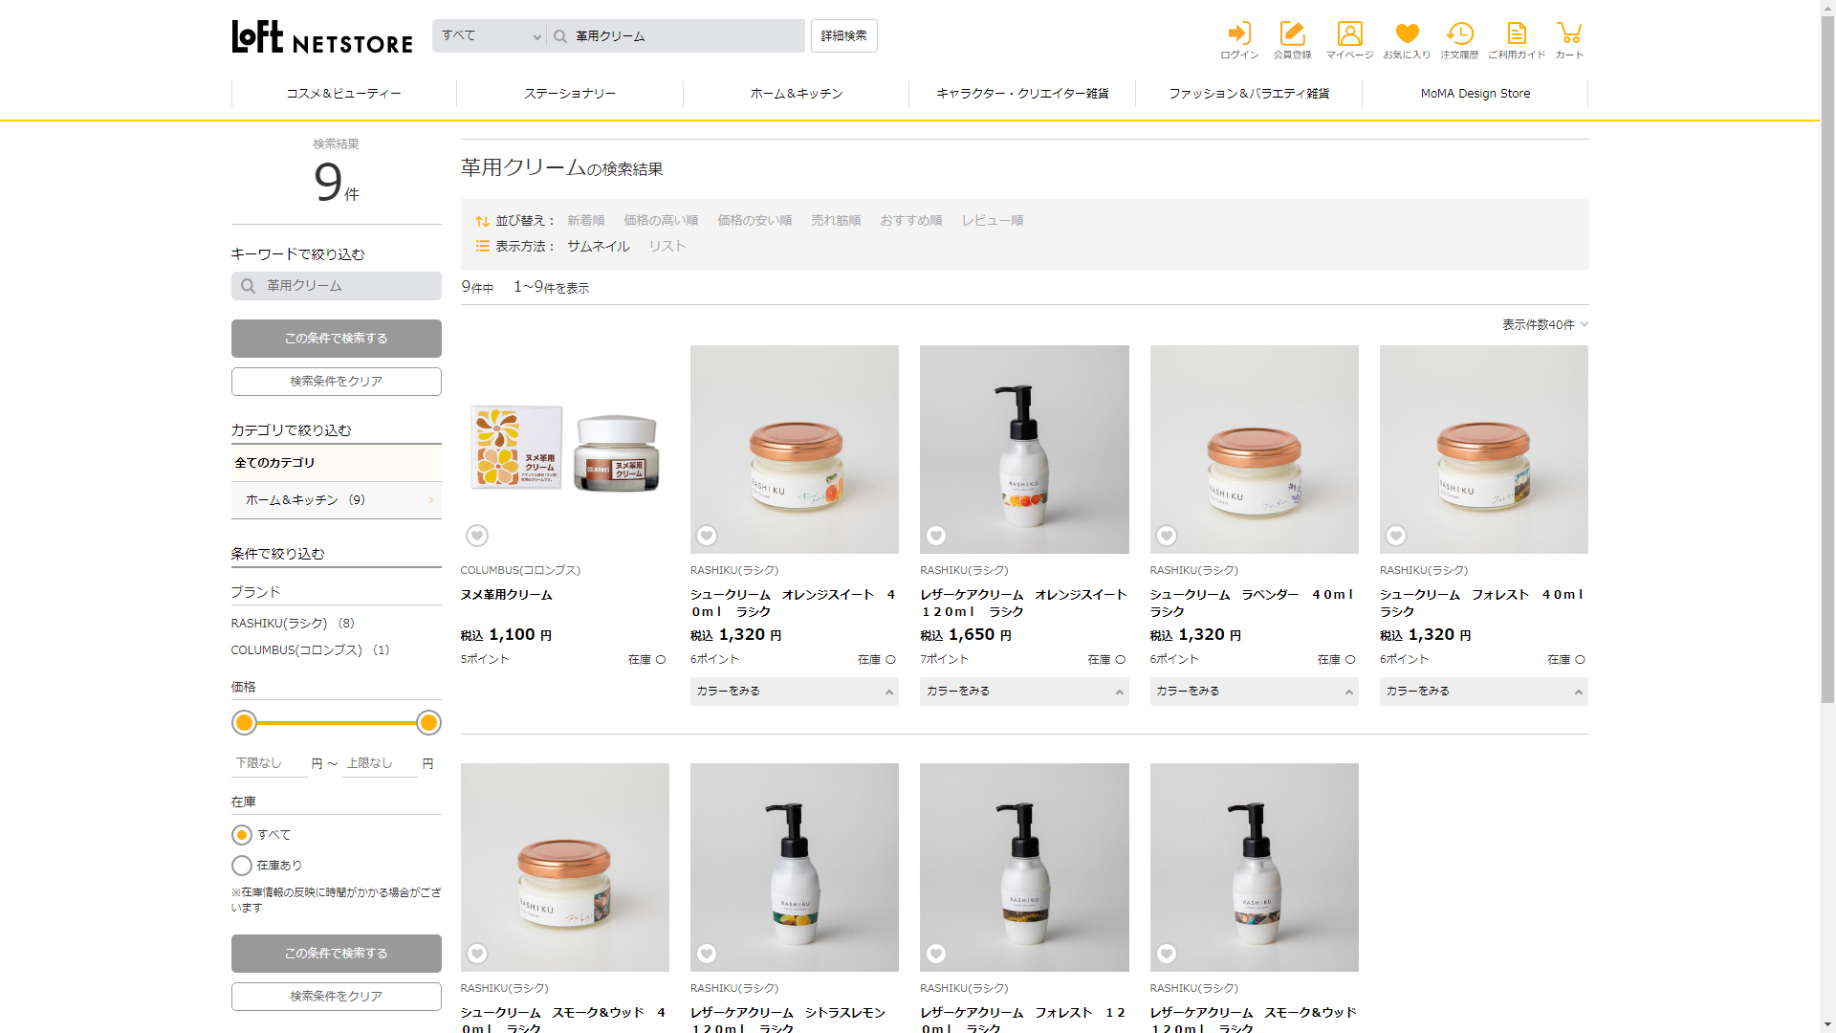Viewport: 1836px width, 1033px height.
Task: Expand カラーをみる for シュークリーム ラベンダー
Action: [1254, 692]
